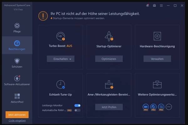Click the Turbo-Boost gauge icon
Viewport: 188px width, 125px height.
coord(61,36)
